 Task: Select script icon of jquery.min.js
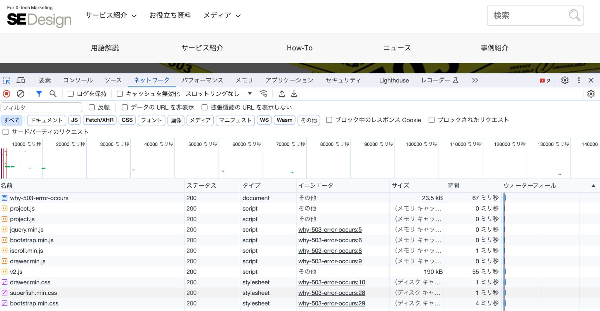(x=4, y=230)
